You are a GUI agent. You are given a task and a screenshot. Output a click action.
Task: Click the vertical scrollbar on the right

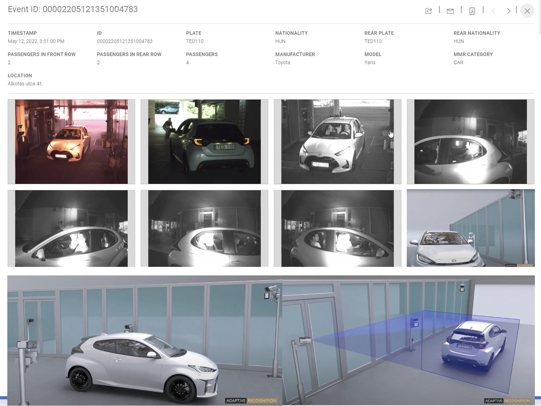coord(539,17)
